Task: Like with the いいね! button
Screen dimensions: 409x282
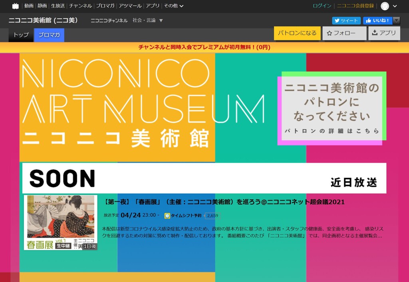Action: tap(378, 21)
